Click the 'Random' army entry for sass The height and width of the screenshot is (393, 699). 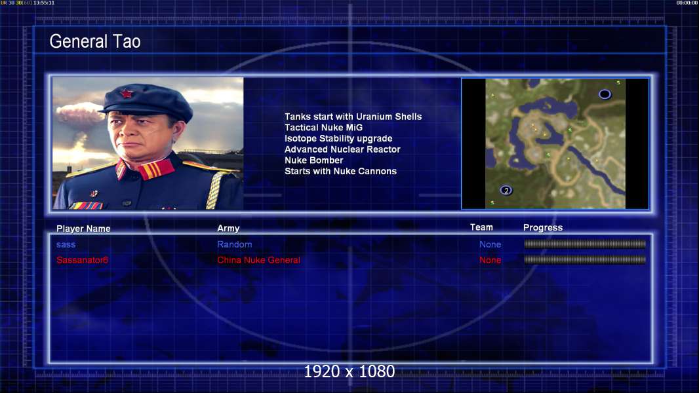click(235, 244)
